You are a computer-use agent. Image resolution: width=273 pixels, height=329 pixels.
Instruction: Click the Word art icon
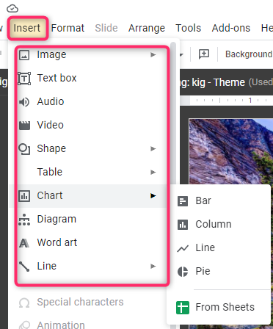pyautogui.click(x=24, y=243)
